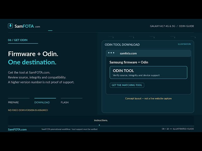The image size is (202, 151).
Task: Click Verify source, integrity and device support
Action: (x=136, y=75)
